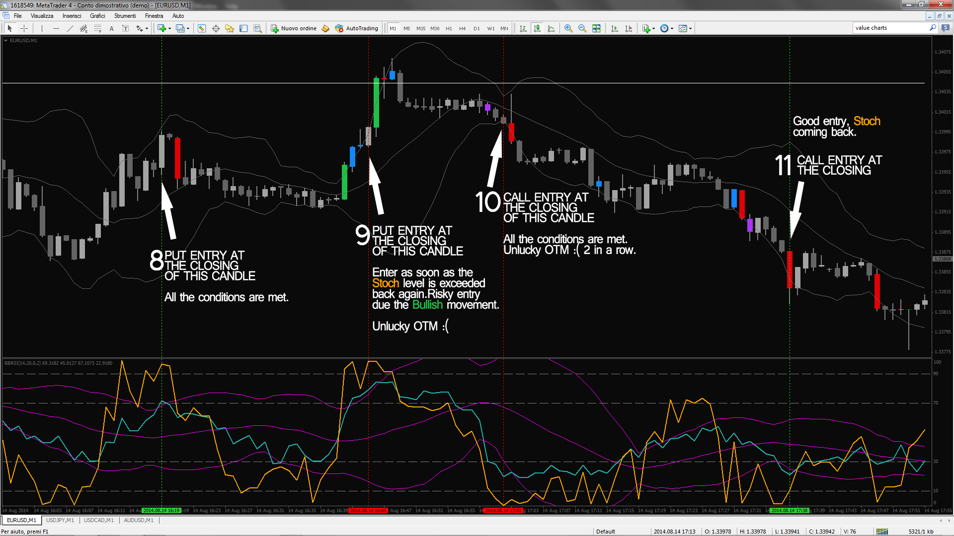
Task: Toggle bar chart display mode
Action: click(x=523, y=28)
